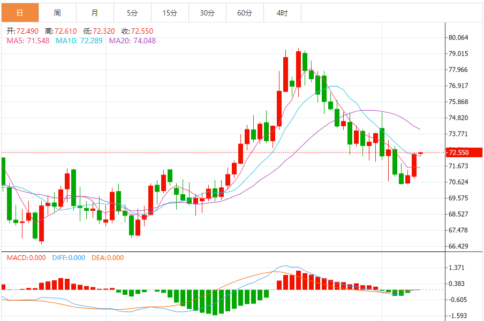This screenshot has width=484, height=321.
Task: Click the 80.064 price axis label
Action: point(458,37)
